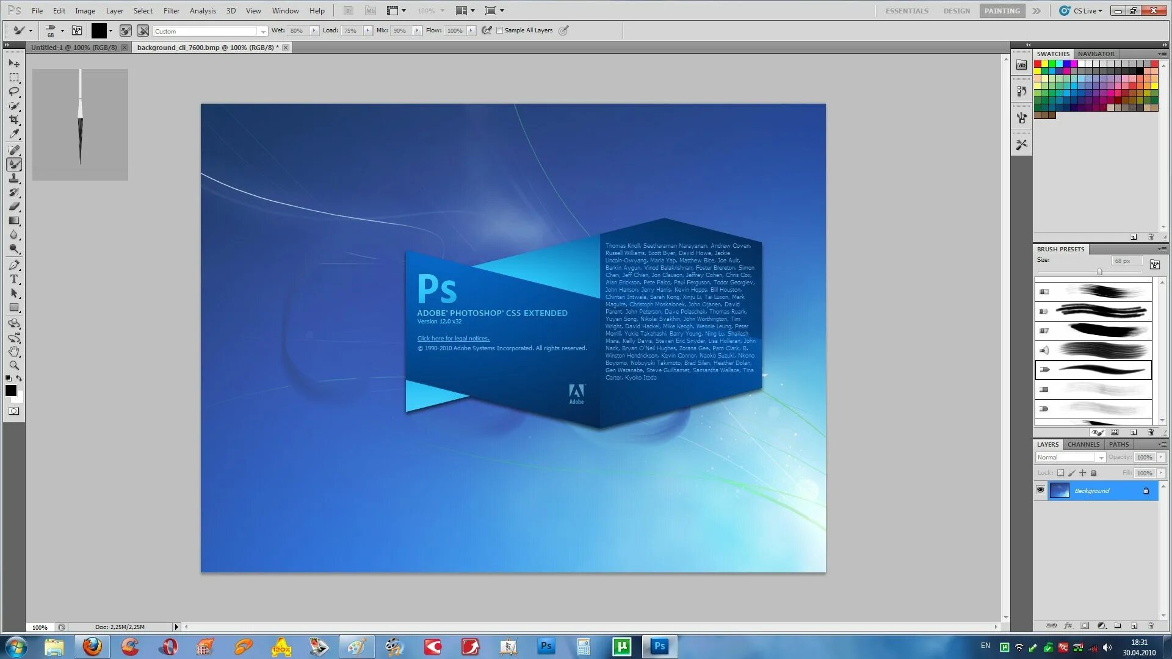Select the Eraser tool
Viewport: 1172px width, 659px height.
pos(15,206)
